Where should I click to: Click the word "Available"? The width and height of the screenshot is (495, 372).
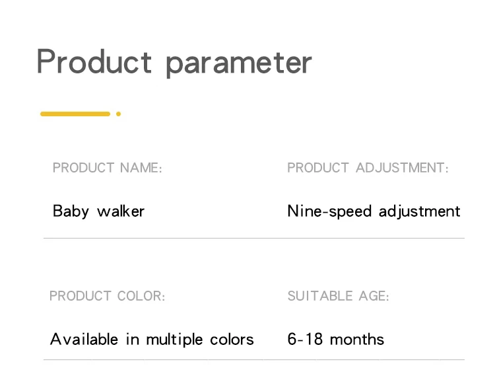[x=85, y=340]
